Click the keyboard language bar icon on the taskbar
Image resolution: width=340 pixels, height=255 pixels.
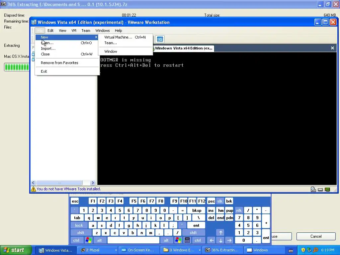[291, 250]
